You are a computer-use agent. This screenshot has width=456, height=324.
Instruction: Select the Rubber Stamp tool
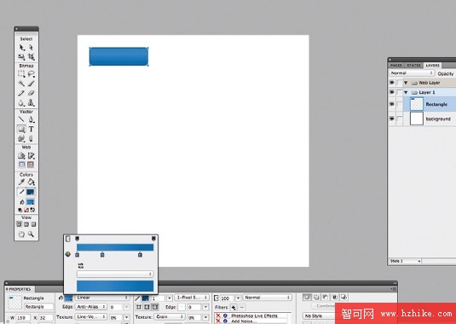point(32,102)
